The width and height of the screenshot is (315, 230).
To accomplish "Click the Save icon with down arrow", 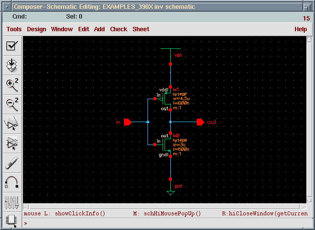I will (x=12, y=65).
